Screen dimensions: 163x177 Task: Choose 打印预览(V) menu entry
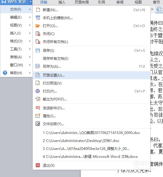(x=92, y=83)
